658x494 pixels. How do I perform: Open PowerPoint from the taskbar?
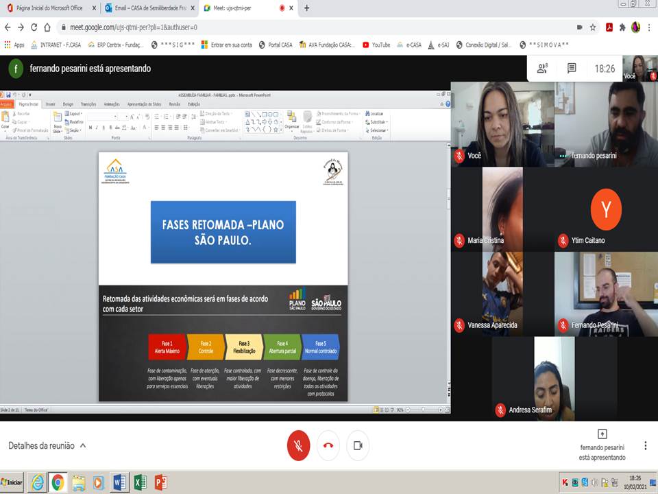(x=160, y=482)
